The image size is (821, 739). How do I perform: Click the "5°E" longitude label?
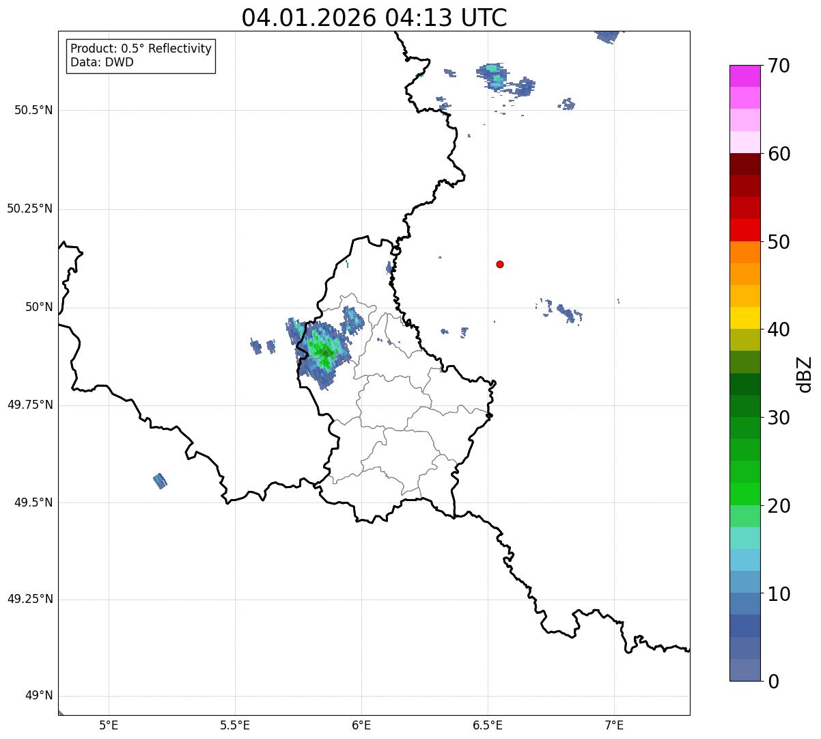tap(109, 725)
